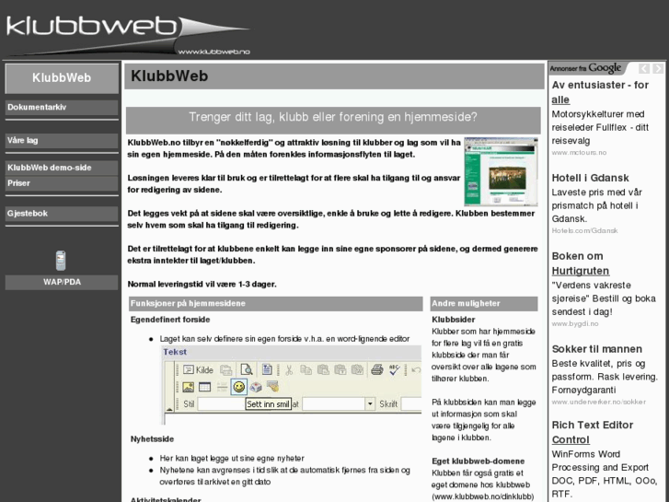Click the horizontal line icon
Screen dimensions: 669x502
pos(222,387)
